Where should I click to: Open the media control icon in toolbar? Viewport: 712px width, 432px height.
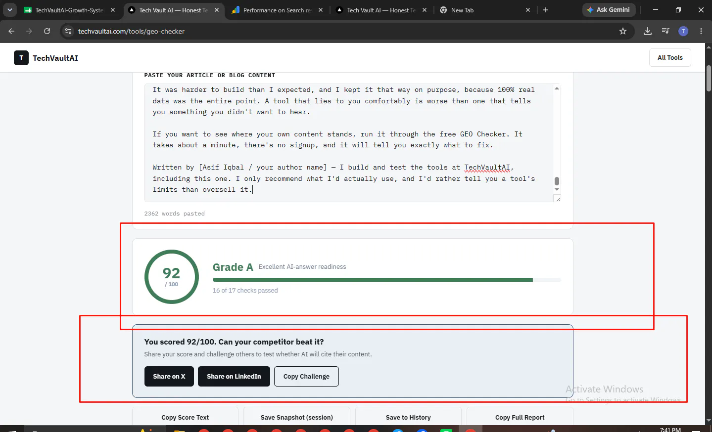tap(665, 31)
